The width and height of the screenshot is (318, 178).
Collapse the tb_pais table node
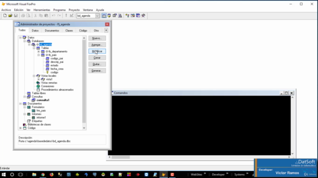39,55
